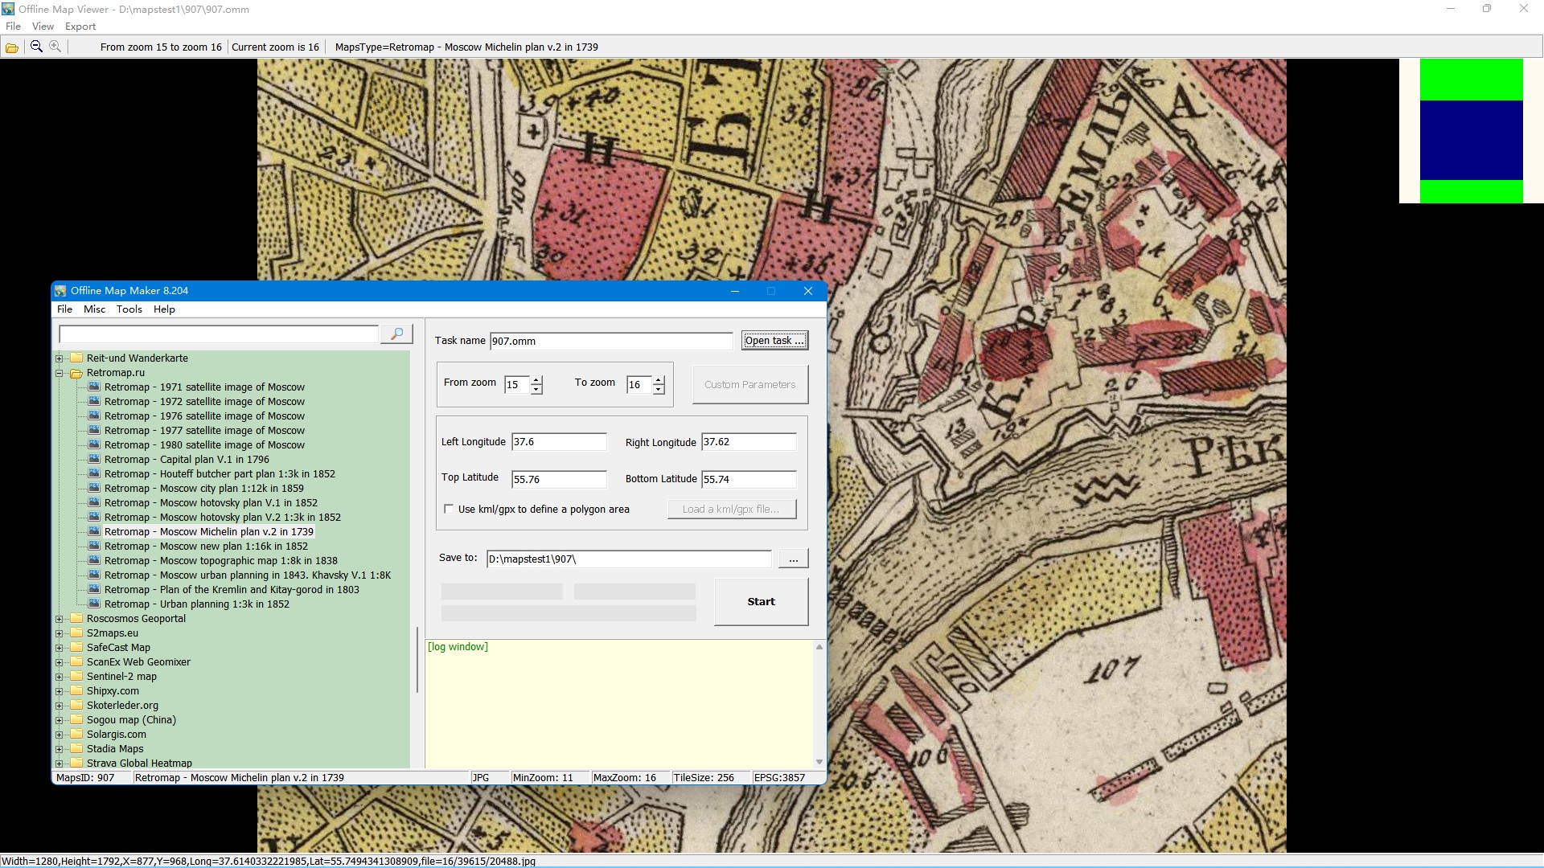Expand the ScanEx Web Geomixer node
This screenshot has width=1544, height=868.
(60, 662)
